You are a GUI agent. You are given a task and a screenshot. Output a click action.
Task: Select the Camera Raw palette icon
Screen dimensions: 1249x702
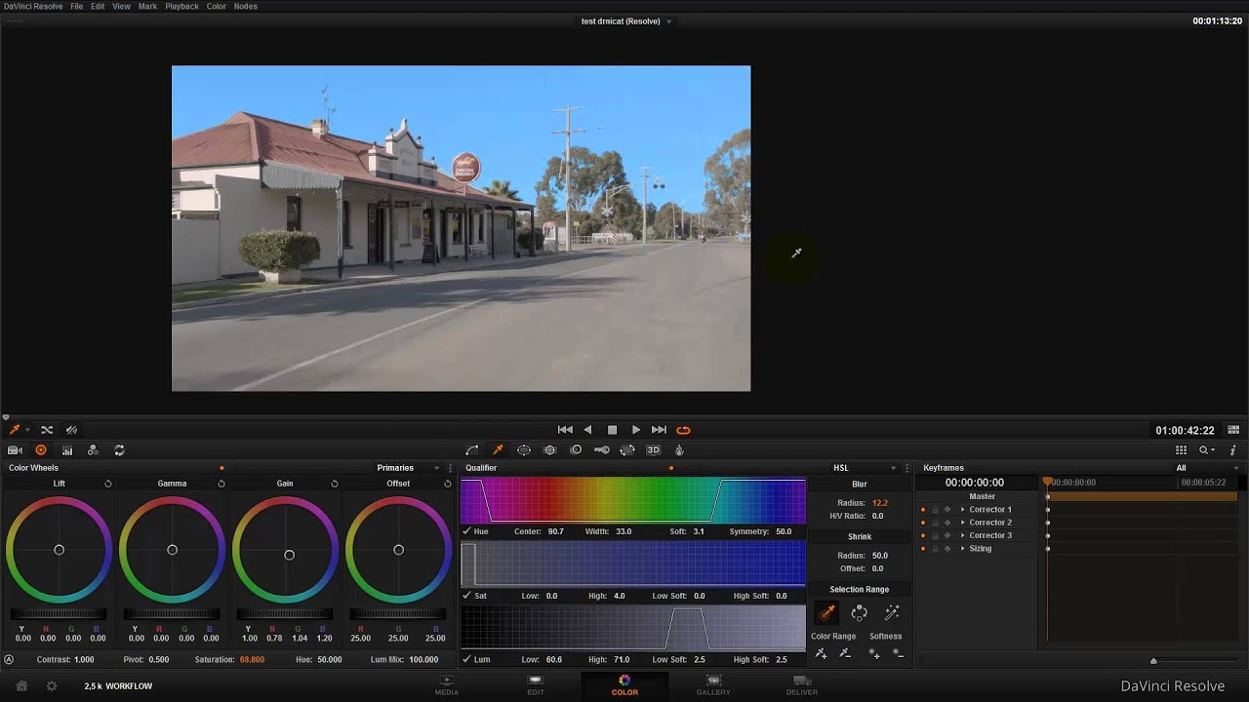pos(15,449)
